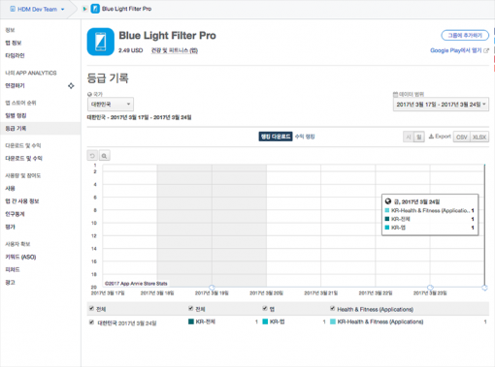Click the KR-전체 dark teal color swatch in legend

click(x=191, y=321)
